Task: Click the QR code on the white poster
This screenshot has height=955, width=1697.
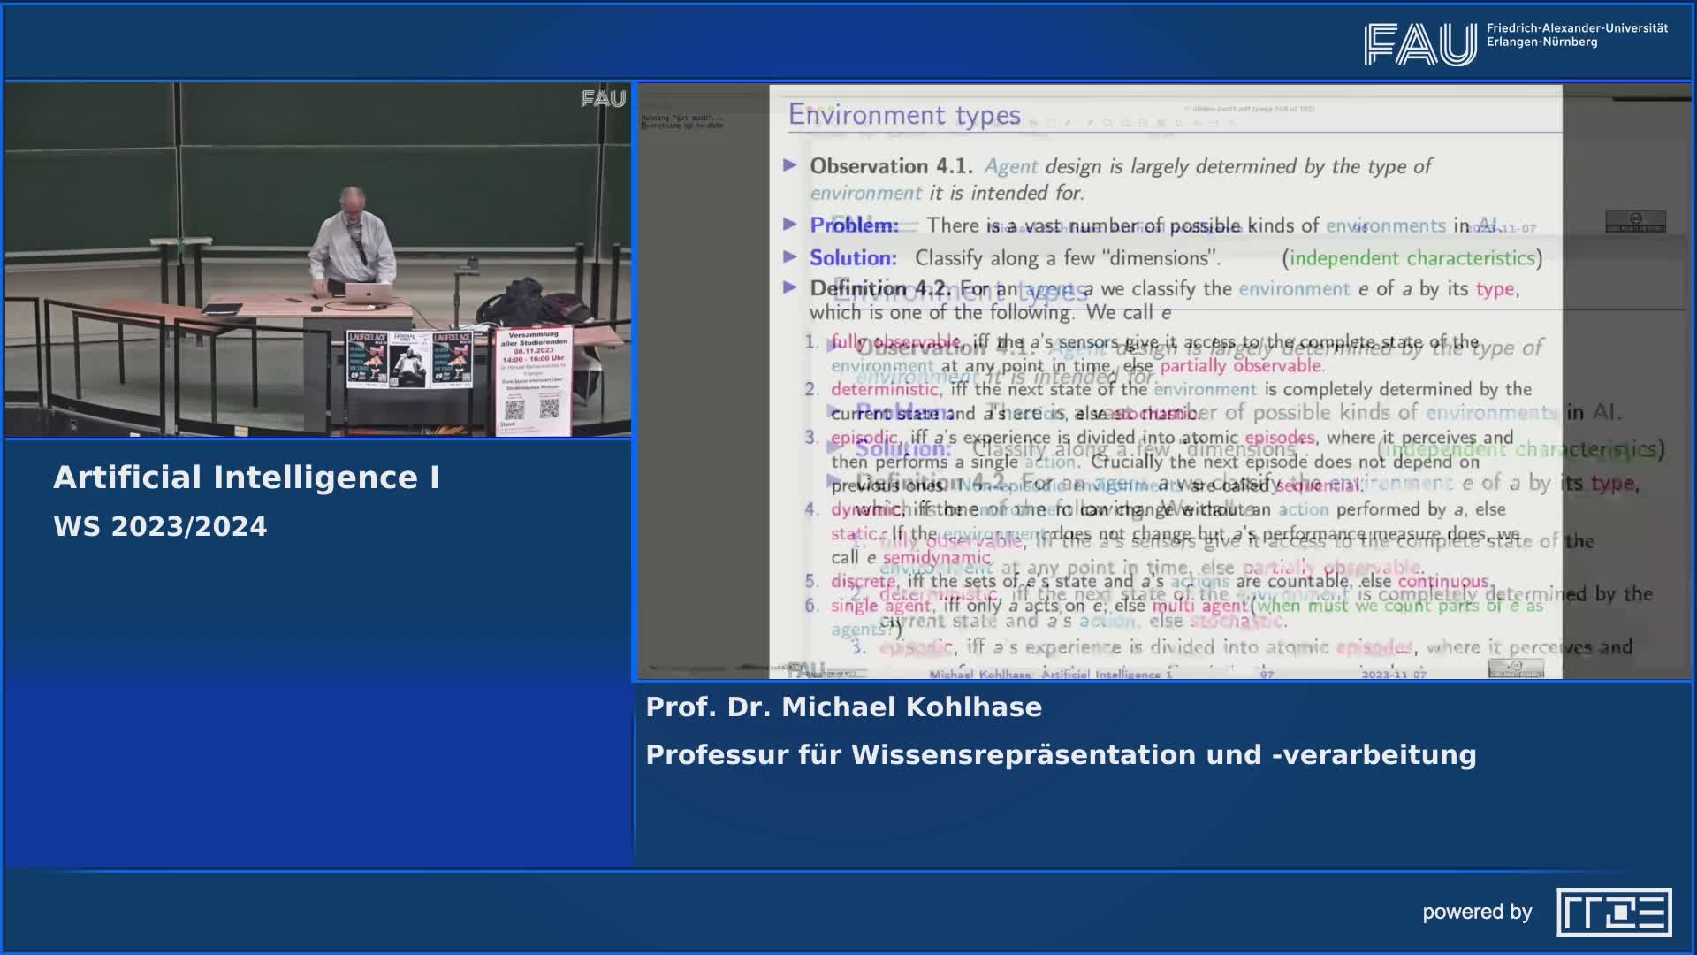Action: click(x=514, y=409)
